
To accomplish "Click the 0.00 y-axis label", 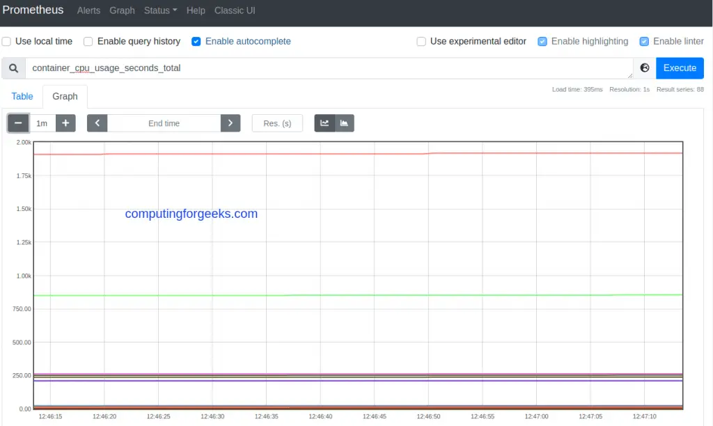I will (x=25, y=409).
